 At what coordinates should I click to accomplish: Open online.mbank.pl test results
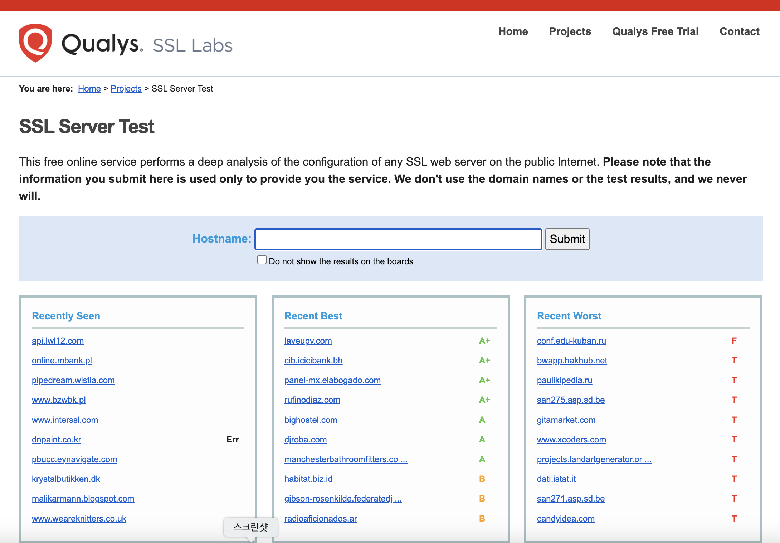[x=62, y=361]
